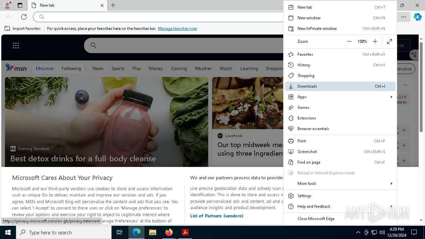Open the profile avatar icon

[x=7, y=5]
